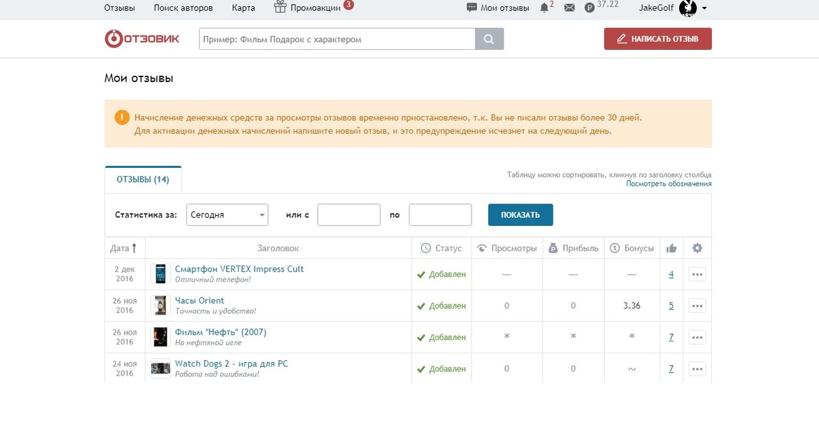Click the JakeGolf username
The height and width of the screenshot is (424, 819).
tap(657, 8)
